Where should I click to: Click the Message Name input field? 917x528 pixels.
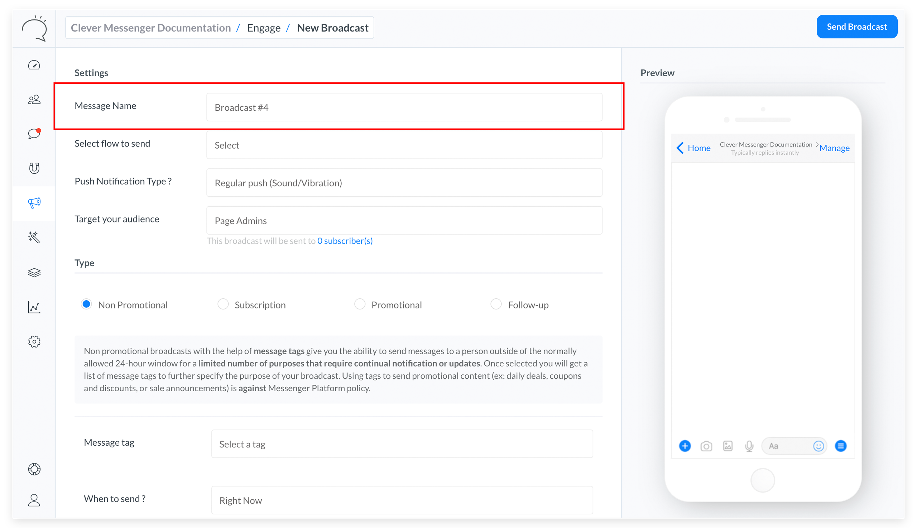[404, 107]
